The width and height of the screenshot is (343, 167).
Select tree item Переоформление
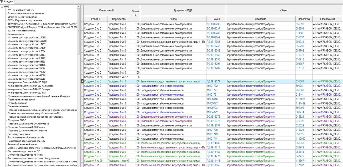tap(17, 103)
